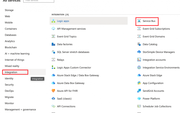Open AI + machine learning category
Screen dimensions: 180x113
coord(17,54)
